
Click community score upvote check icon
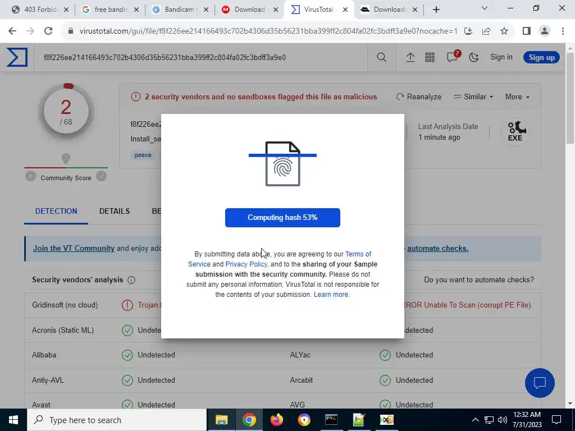click(x=101, y=177)
